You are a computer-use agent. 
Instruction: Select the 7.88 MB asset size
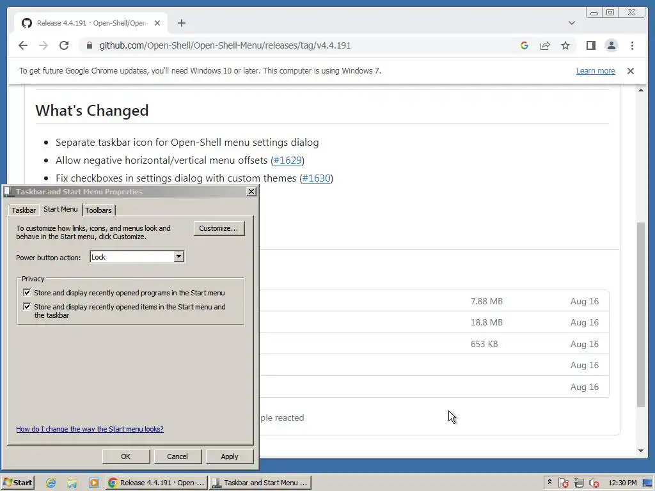[487, 301]
